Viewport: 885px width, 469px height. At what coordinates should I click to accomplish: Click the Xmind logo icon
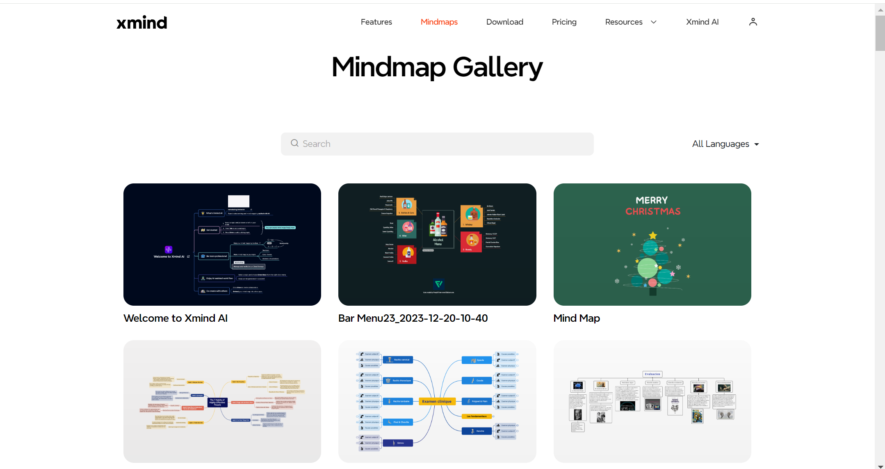(141, 22)
